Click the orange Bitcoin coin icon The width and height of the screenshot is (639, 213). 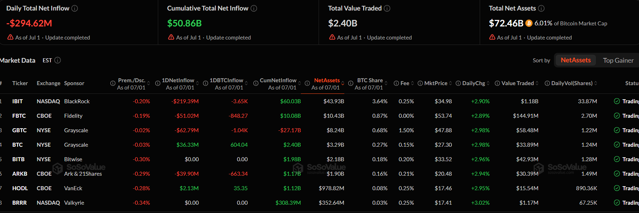click(529, 23)
